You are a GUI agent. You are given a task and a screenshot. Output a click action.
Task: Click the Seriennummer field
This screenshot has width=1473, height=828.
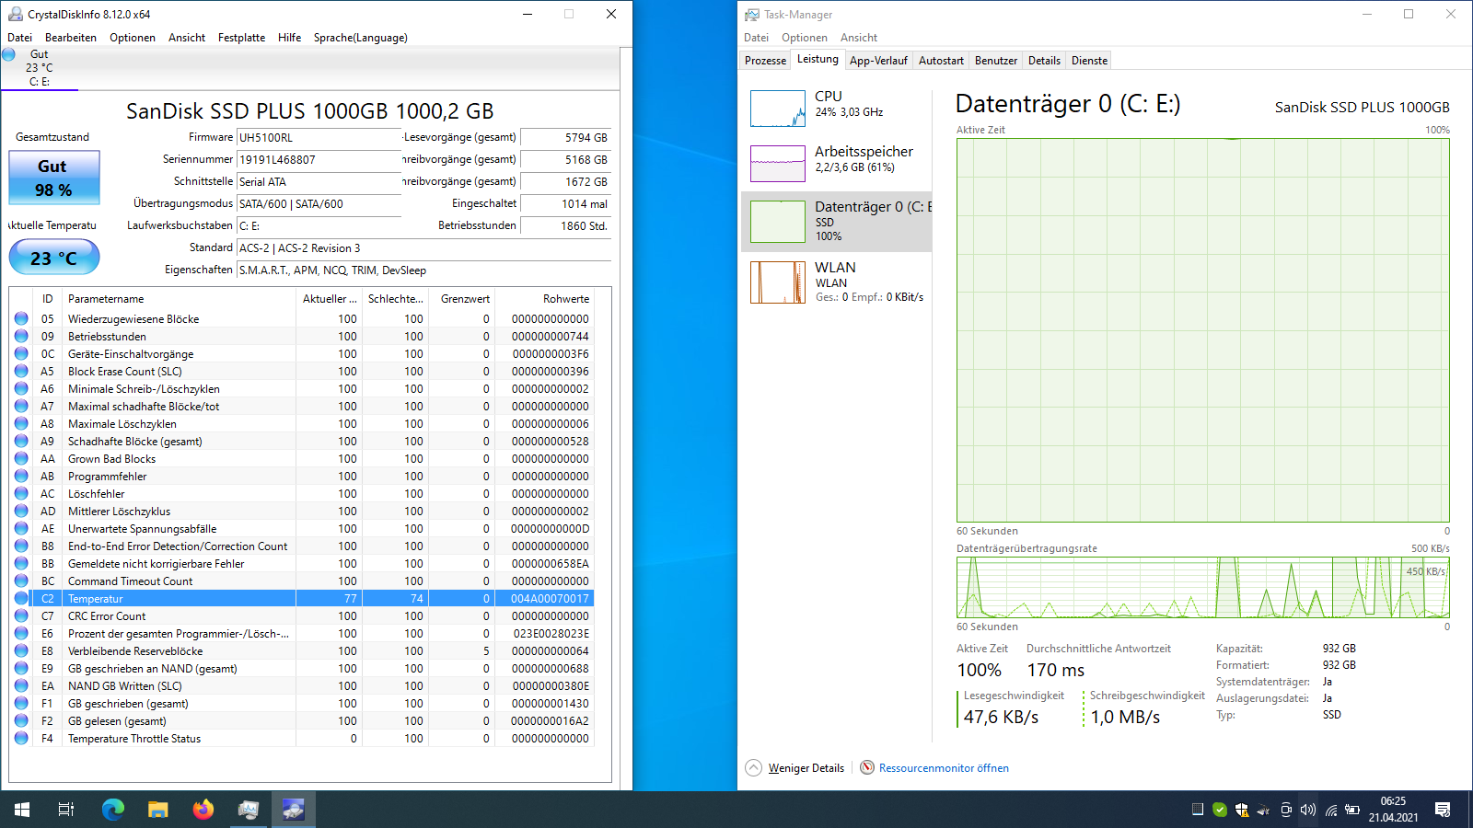[x=319, y=160]
